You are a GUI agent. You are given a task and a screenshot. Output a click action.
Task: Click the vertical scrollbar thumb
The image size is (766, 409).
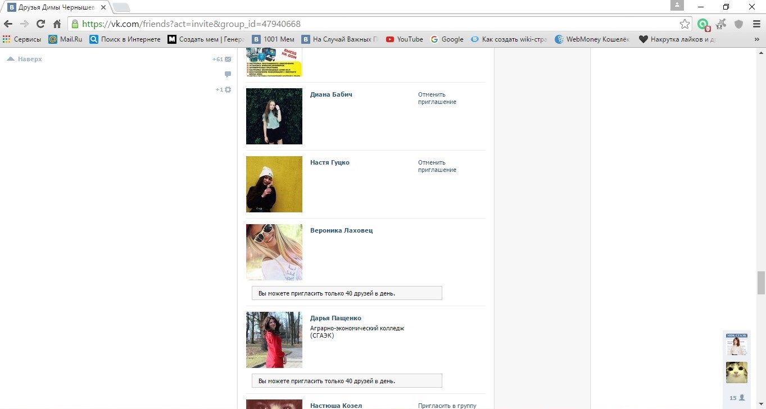pos(761,283)
